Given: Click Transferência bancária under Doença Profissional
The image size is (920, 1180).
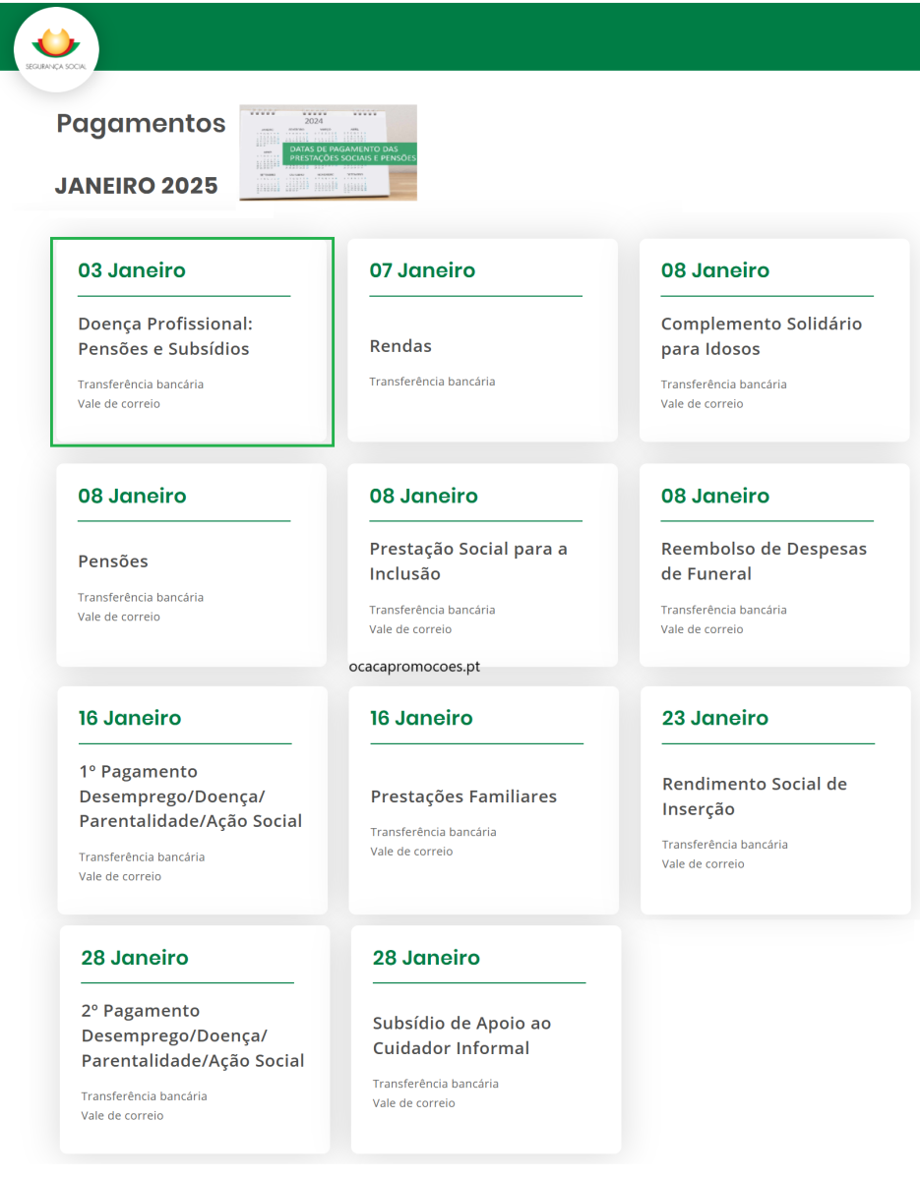Looking at the screenshot, I should [141, 384].
